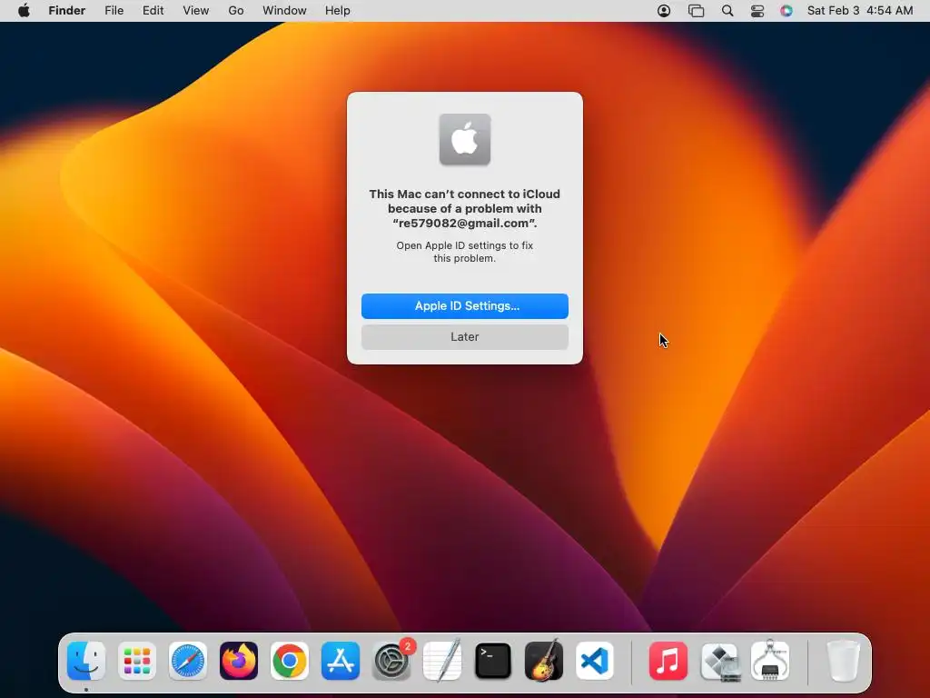Open the Trash in the Dock
This screenshot has width=930, height=698.
843,661
